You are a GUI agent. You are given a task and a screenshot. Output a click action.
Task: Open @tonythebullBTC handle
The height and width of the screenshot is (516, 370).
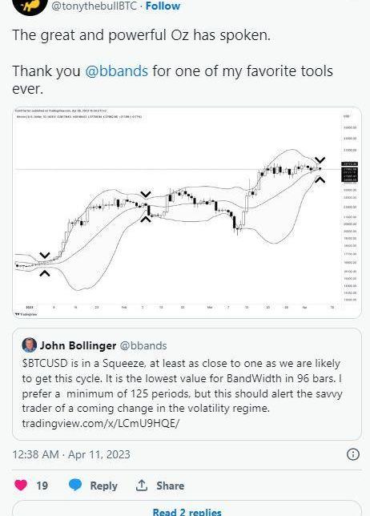[x=94, y=6]
